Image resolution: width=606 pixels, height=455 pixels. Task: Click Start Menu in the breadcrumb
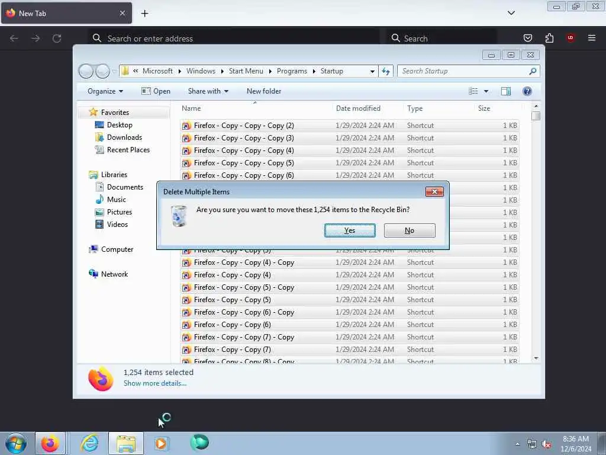tap(246, 71)
